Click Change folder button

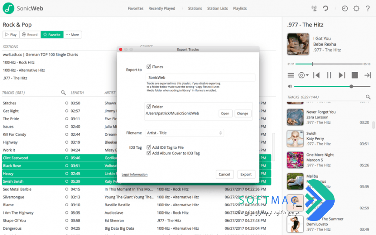point(242,114)
